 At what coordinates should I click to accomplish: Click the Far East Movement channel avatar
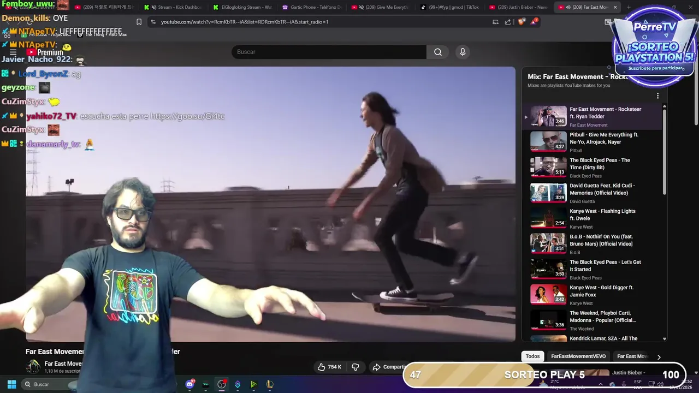click(x=33, y=367)
